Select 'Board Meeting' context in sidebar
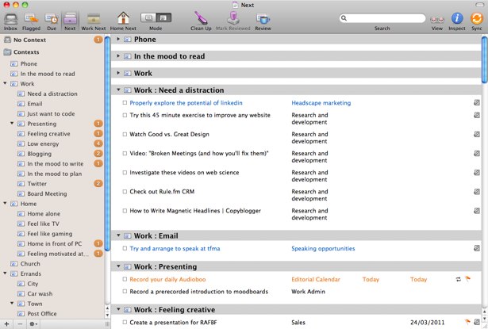This screenshot has height=329, width=488. pyautogui.click(x=47, y=193)
